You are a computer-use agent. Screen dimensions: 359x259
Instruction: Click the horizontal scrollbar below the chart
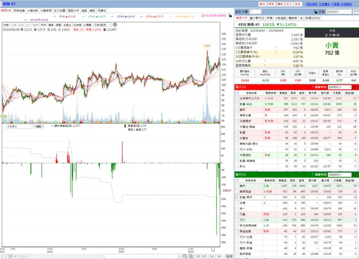point(141,256)
